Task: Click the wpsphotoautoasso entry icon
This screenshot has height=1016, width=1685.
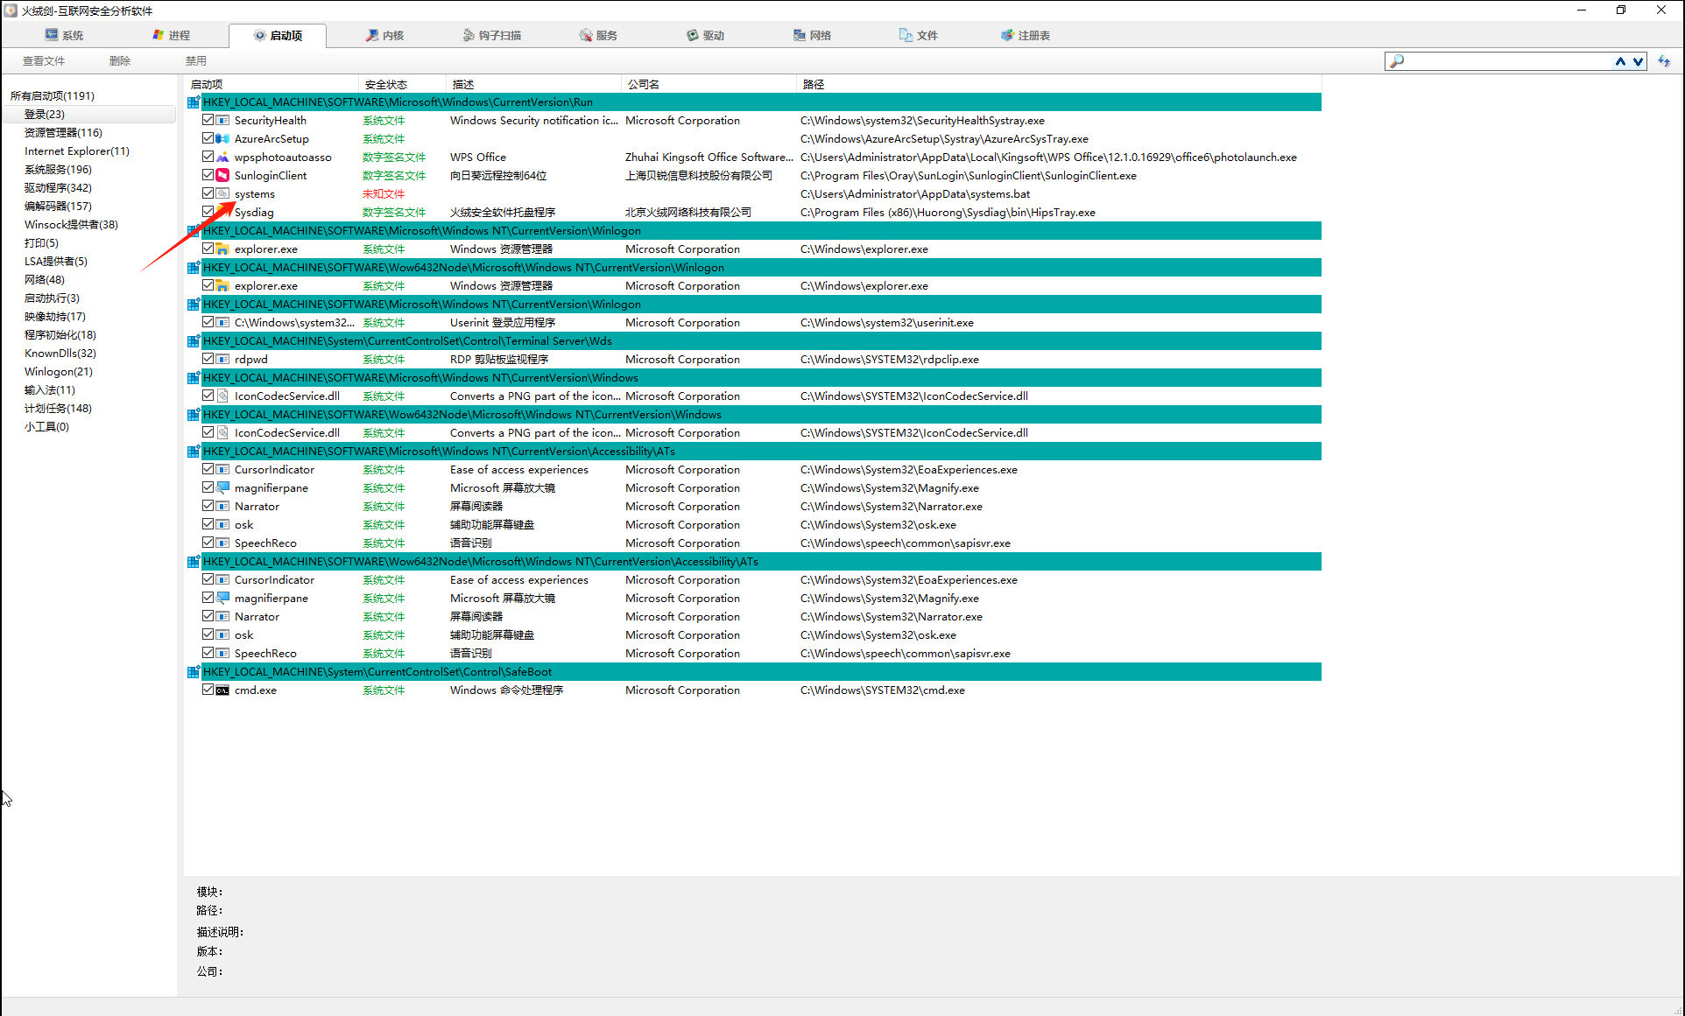Action: click(x=222, y=158)
